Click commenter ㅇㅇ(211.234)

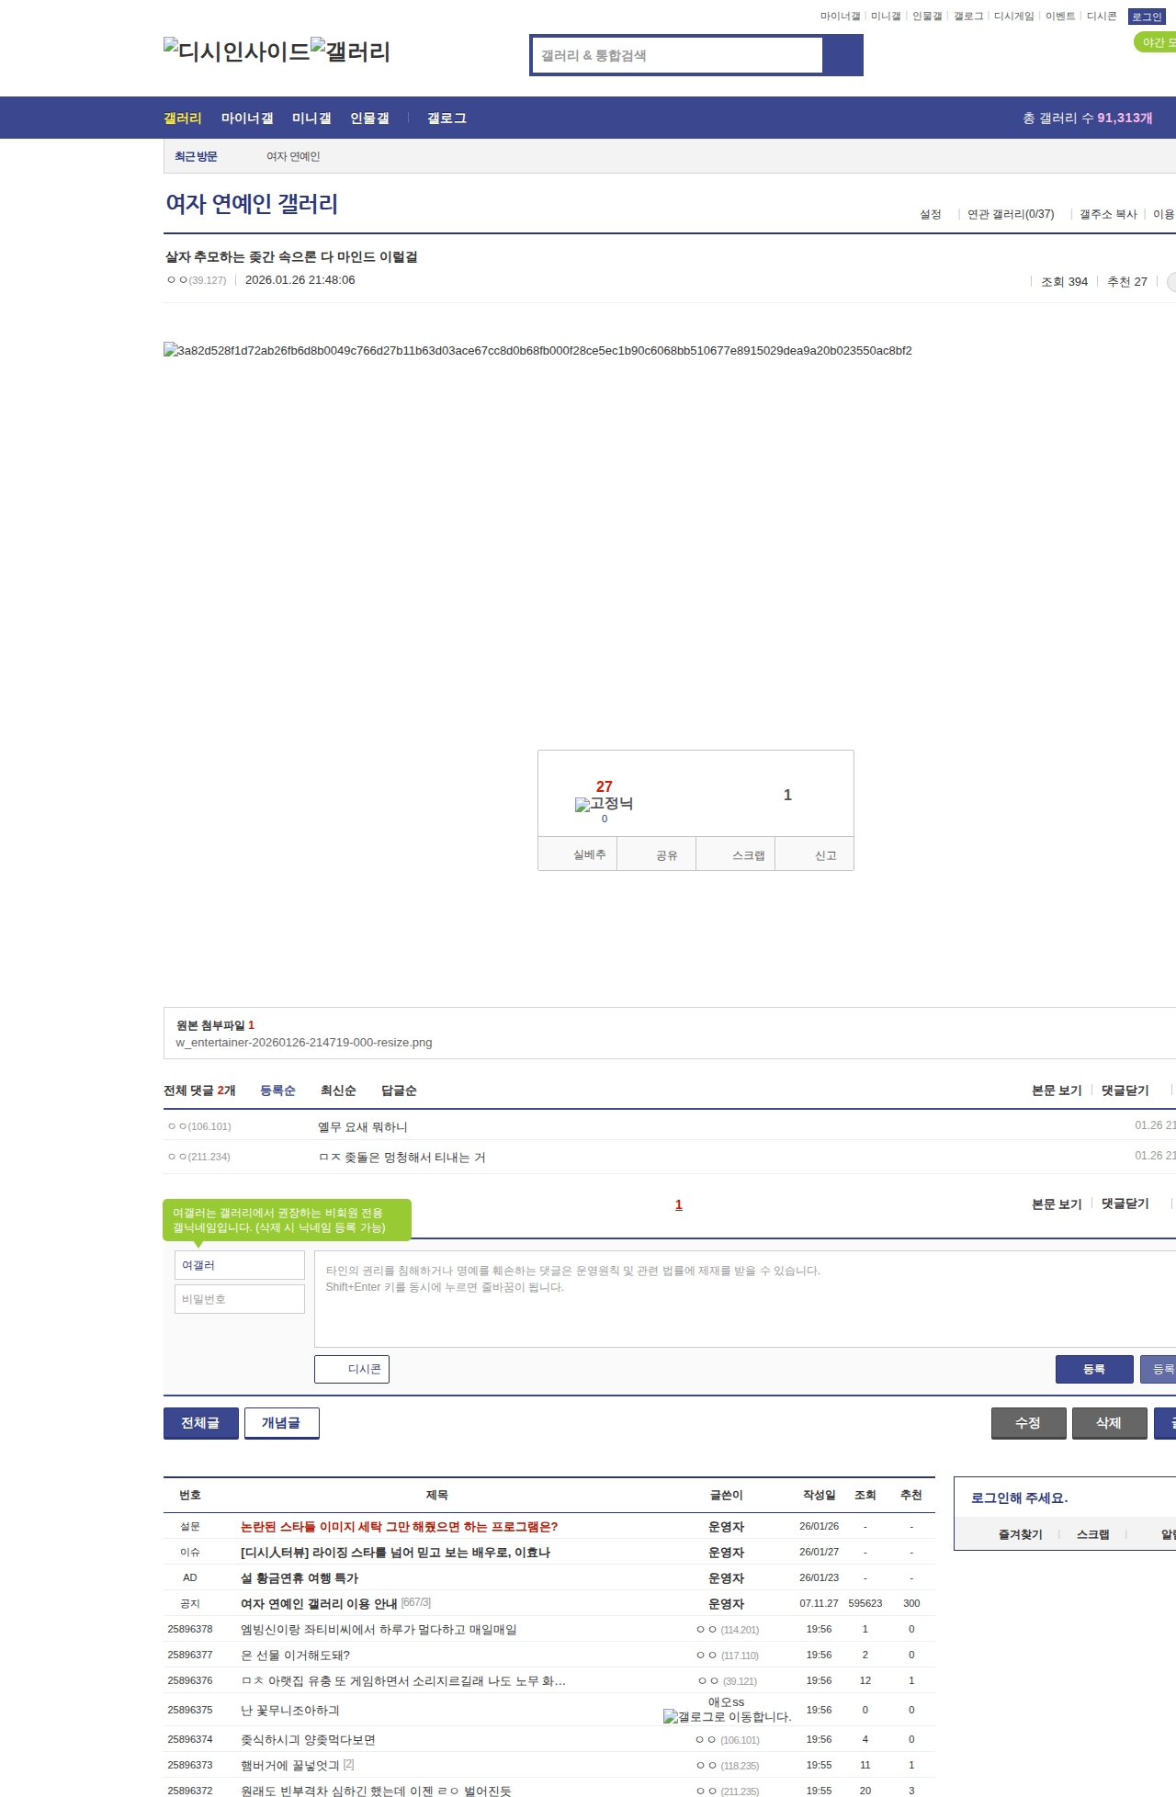[198, 1157]
